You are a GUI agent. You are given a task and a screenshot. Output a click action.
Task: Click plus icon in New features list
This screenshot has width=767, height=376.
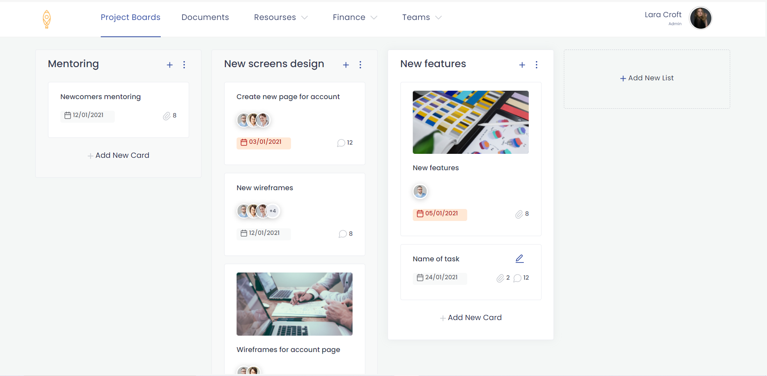pyautogui.click(x=522, y=65)
